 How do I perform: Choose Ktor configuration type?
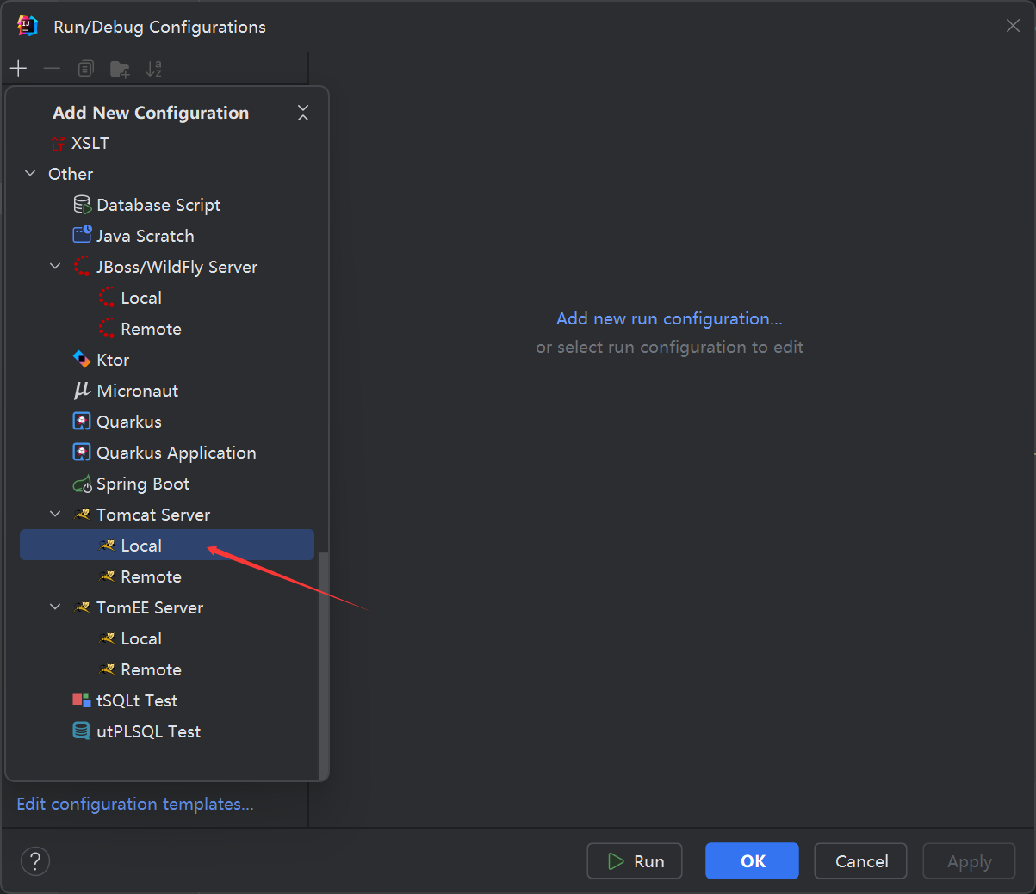click(x=167, y=360)
